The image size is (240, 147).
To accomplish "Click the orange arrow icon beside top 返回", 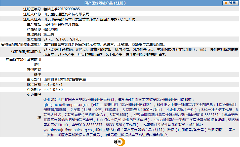I will tap(226, 3).
